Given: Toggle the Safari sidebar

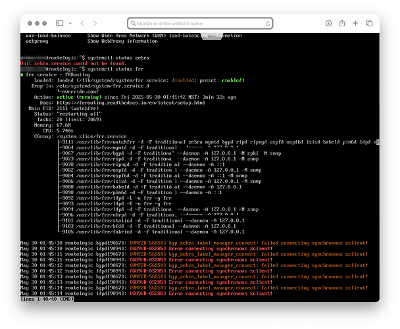Looking at the screenshot, I should (59, 23).
